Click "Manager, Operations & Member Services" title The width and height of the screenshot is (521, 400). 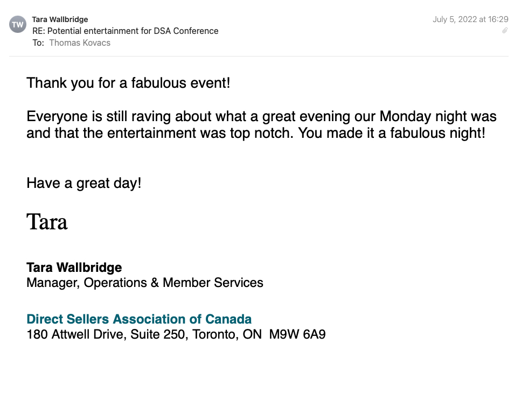144,282
